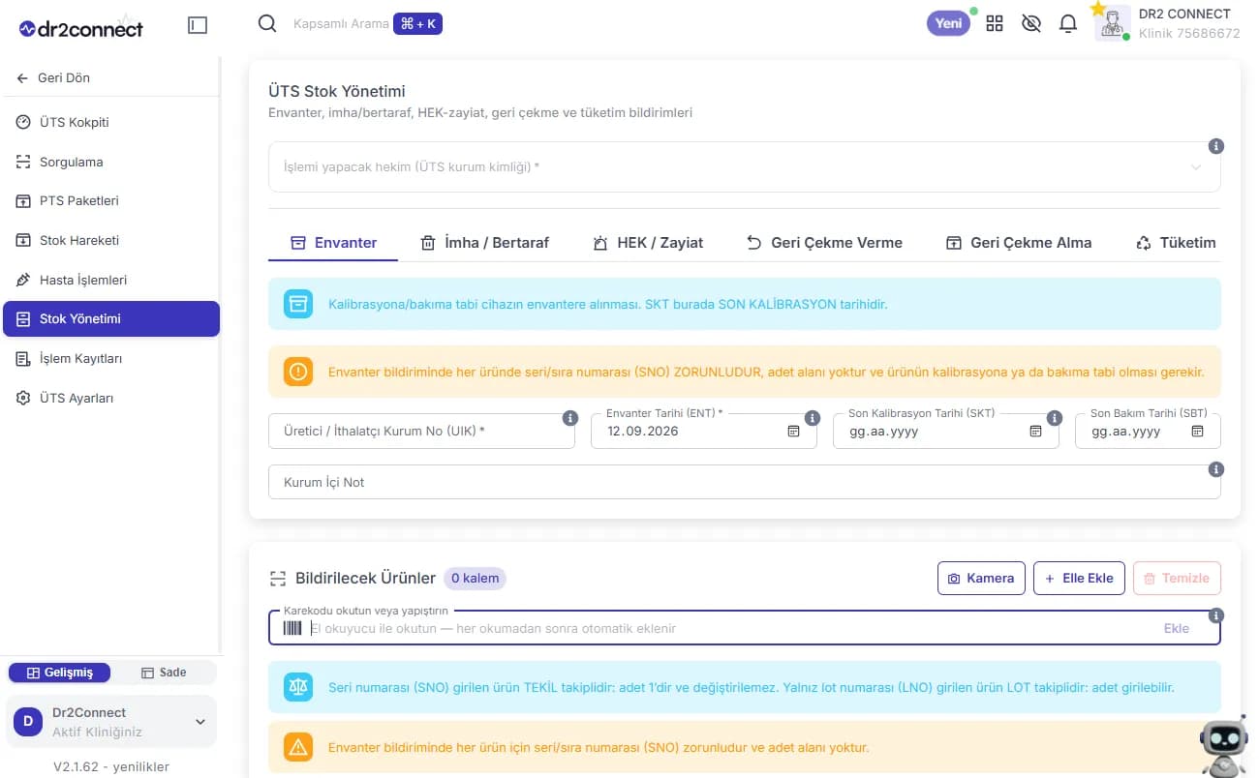Switch to Geri Çekme Alma tab

pos(1019,243)
